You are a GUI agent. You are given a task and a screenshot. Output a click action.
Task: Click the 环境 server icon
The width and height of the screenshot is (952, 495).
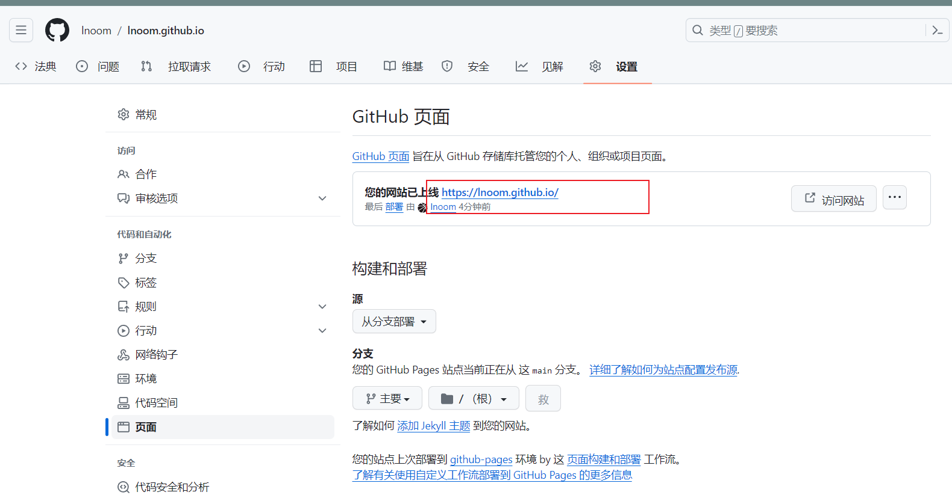click(124, 379)
